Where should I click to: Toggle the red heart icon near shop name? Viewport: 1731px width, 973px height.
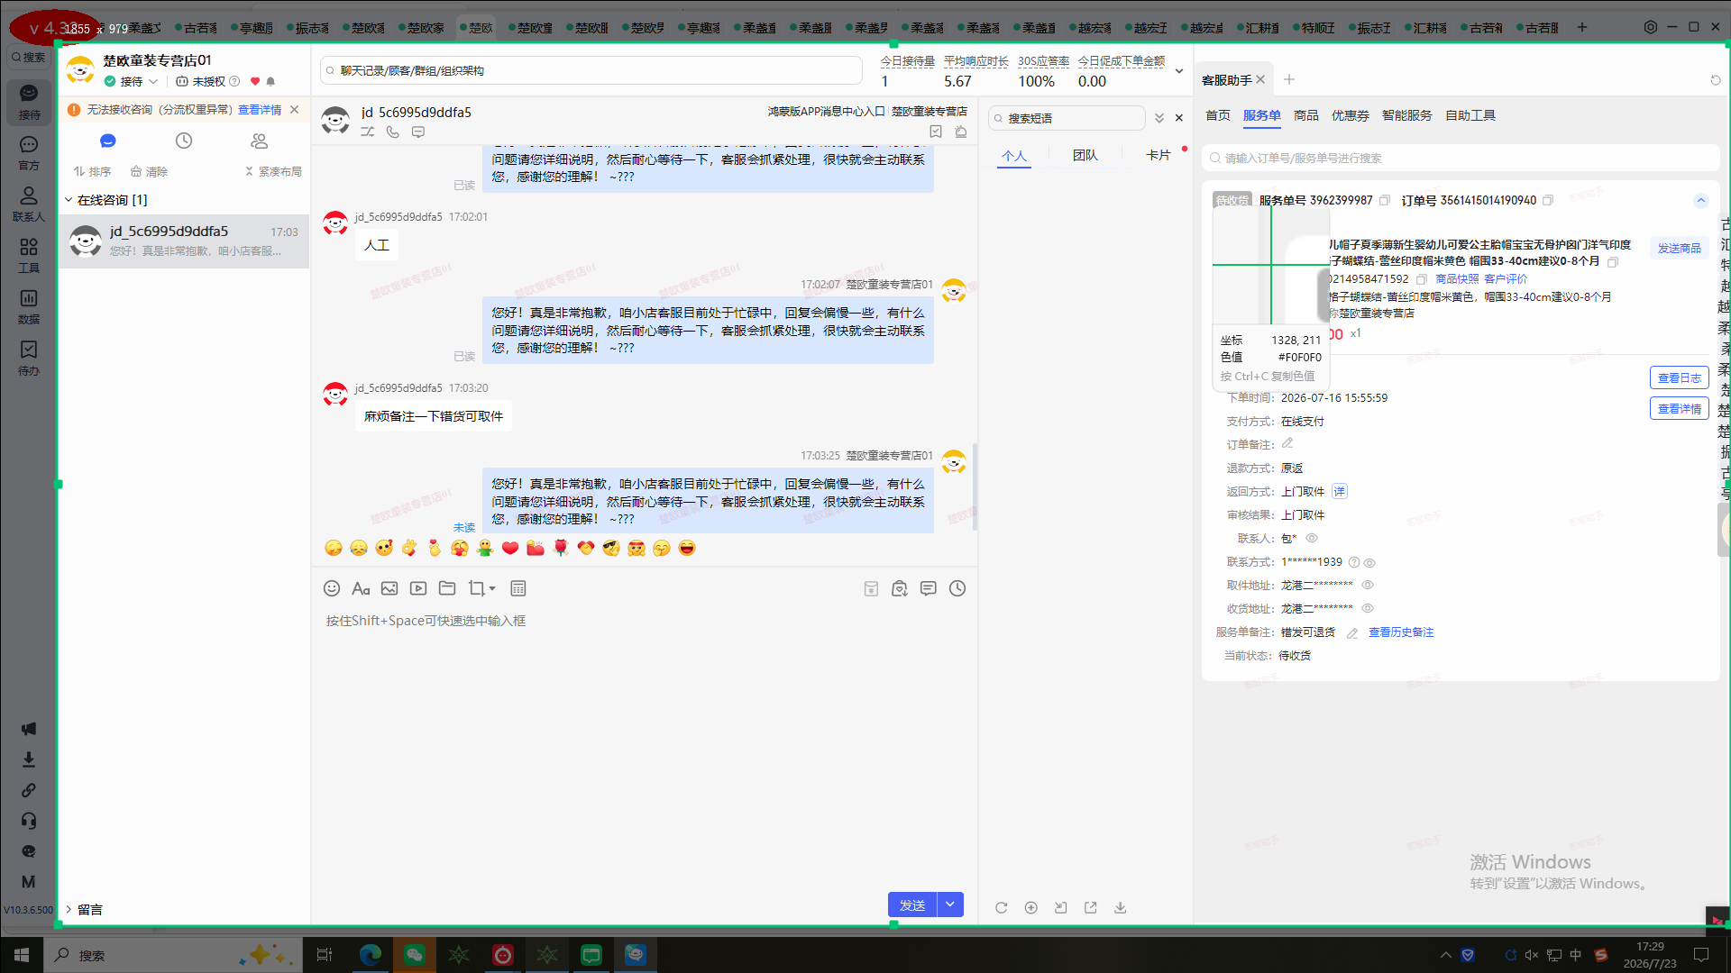coord(255,82)
